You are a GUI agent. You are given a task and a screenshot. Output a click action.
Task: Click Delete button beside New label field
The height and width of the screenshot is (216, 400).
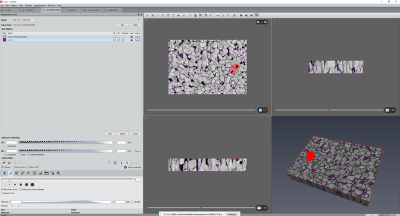(x=135, y=25)
